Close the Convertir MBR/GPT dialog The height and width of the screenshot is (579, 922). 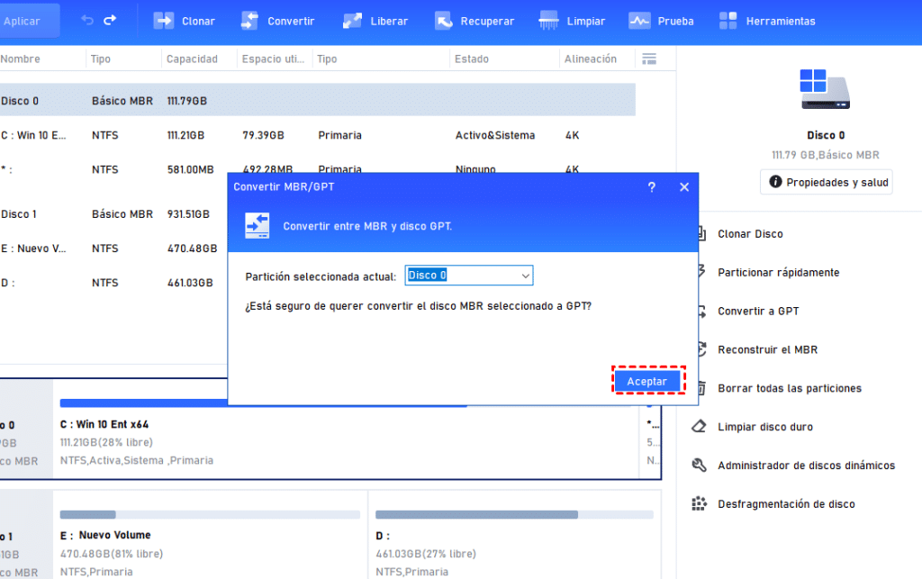(x=684, y=187)
